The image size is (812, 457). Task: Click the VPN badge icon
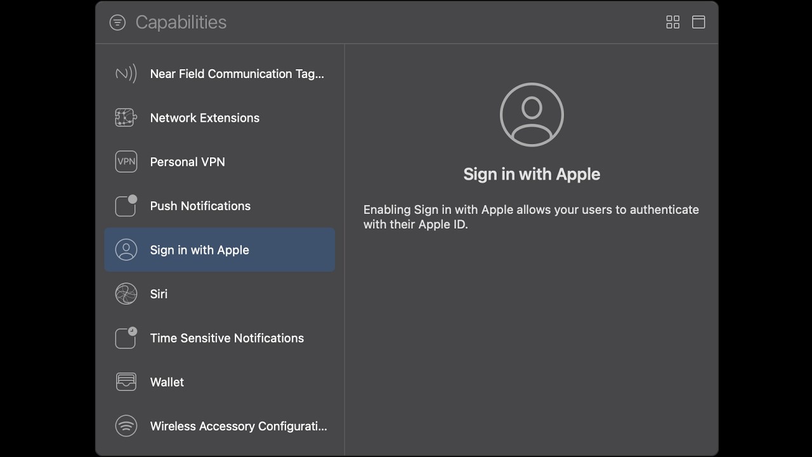point(126,162)
